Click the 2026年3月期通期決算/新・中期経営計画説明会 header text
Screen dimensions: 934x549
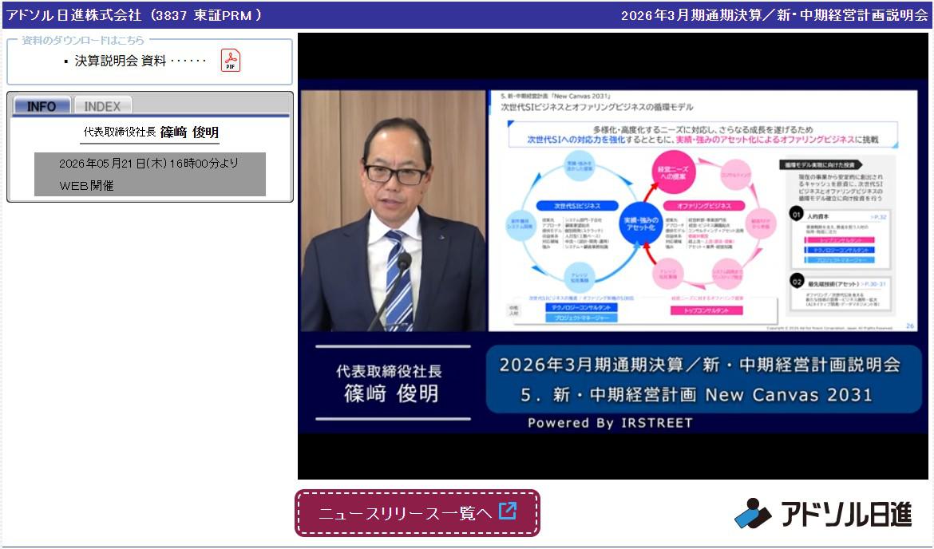(x=774, y=15)
